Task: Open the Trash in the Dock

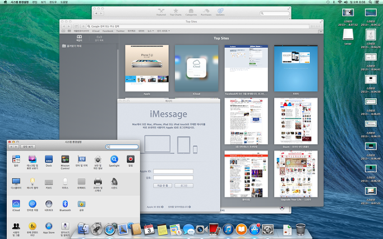Action: coord(301,229)
